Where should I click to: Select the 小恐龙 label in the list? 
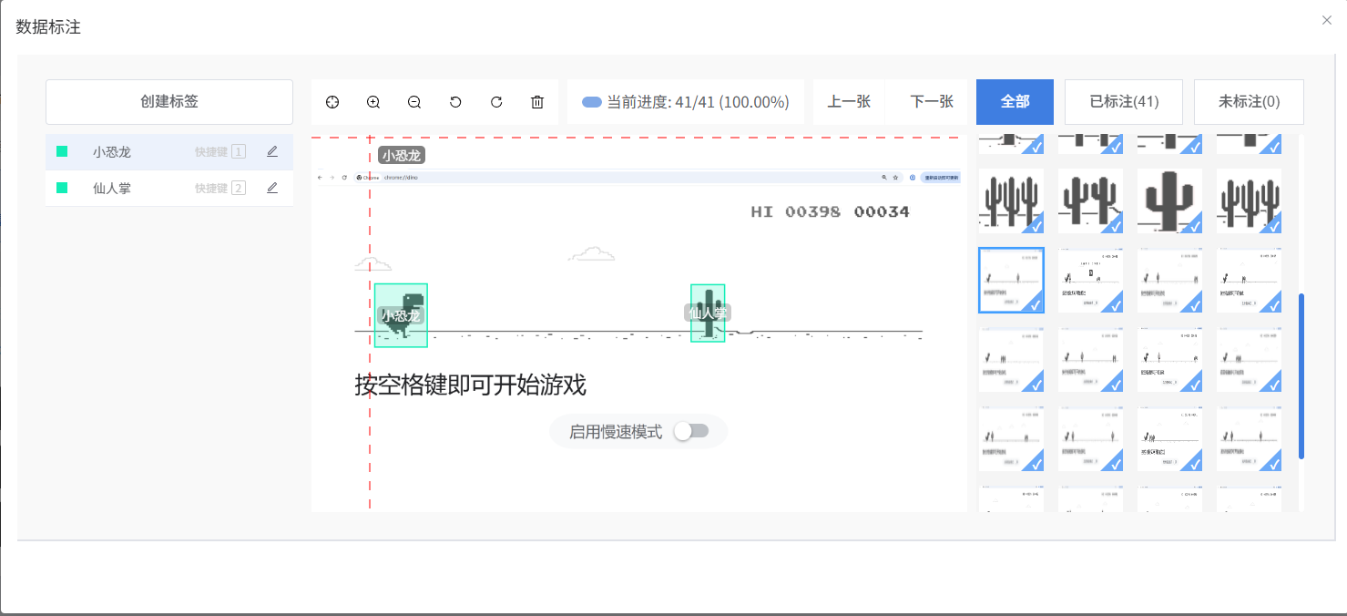click(x=112, y=152)
